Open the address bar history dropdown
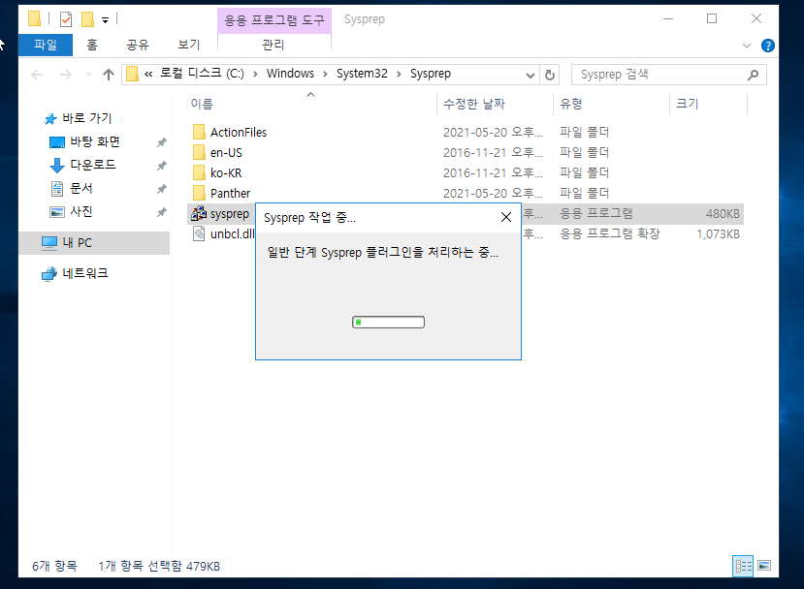Screen dimensions: 804x589 531,76
